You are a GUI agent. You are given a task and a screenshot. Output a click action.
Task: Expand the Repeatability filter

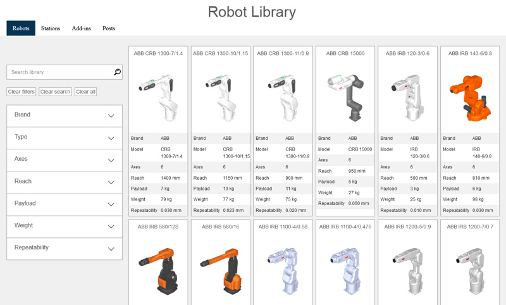point(65,249)
